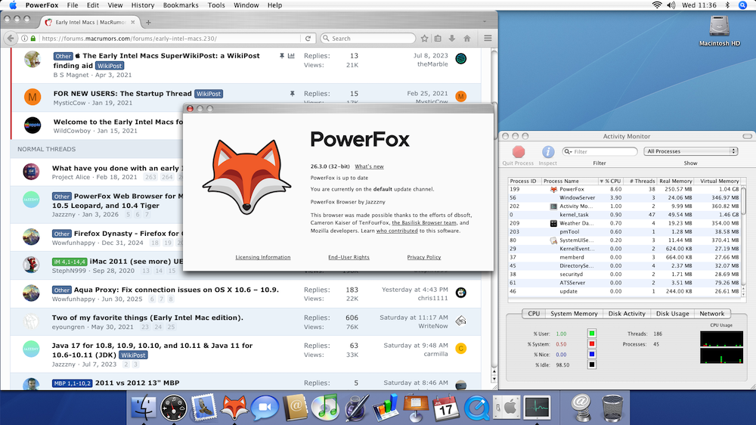The width and height of the screenshot is (756, 425).
Task: Open Numbers chart icon in Dock
Action: pyautogui.click(x=386, y=408)
